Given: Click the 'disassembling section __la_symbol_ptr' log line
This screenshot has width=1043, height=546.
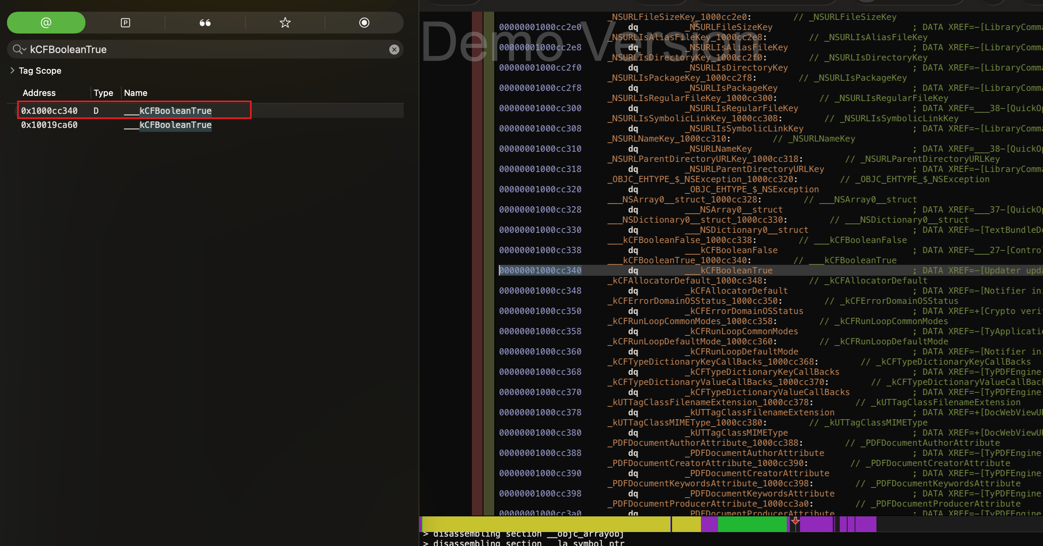Looking at the screenshot, I should (523, 543).
